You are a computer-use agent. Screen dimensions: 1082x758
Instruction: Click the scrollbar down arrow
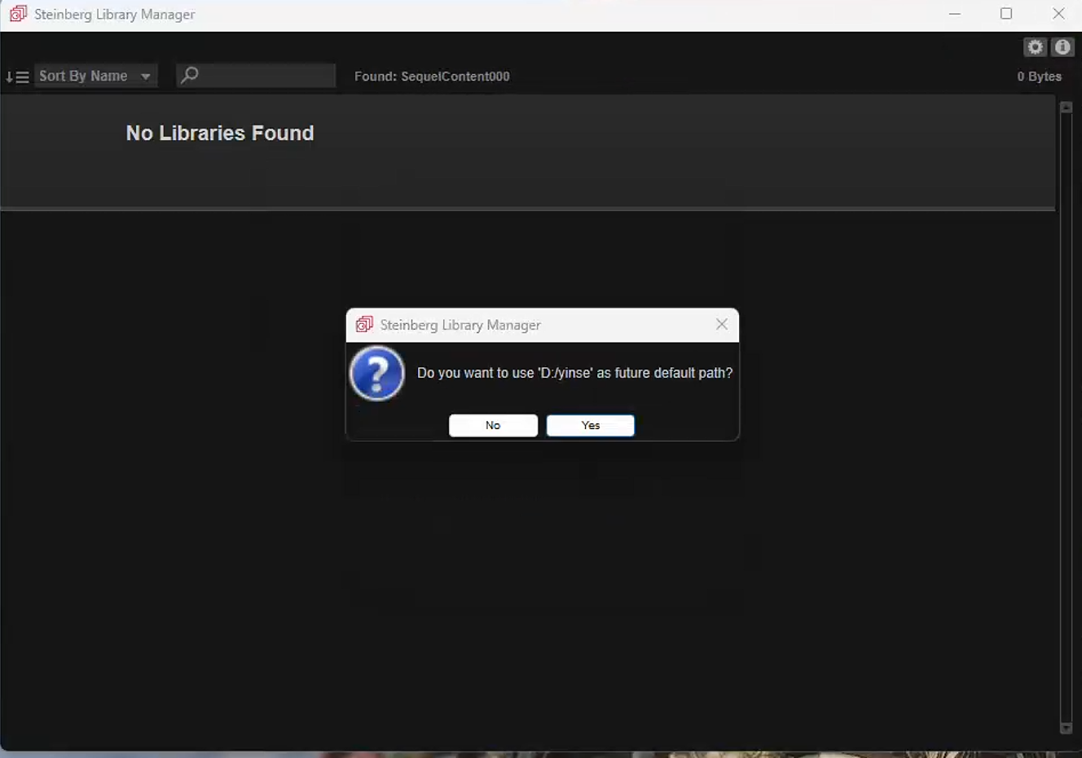coord(1066,728)
